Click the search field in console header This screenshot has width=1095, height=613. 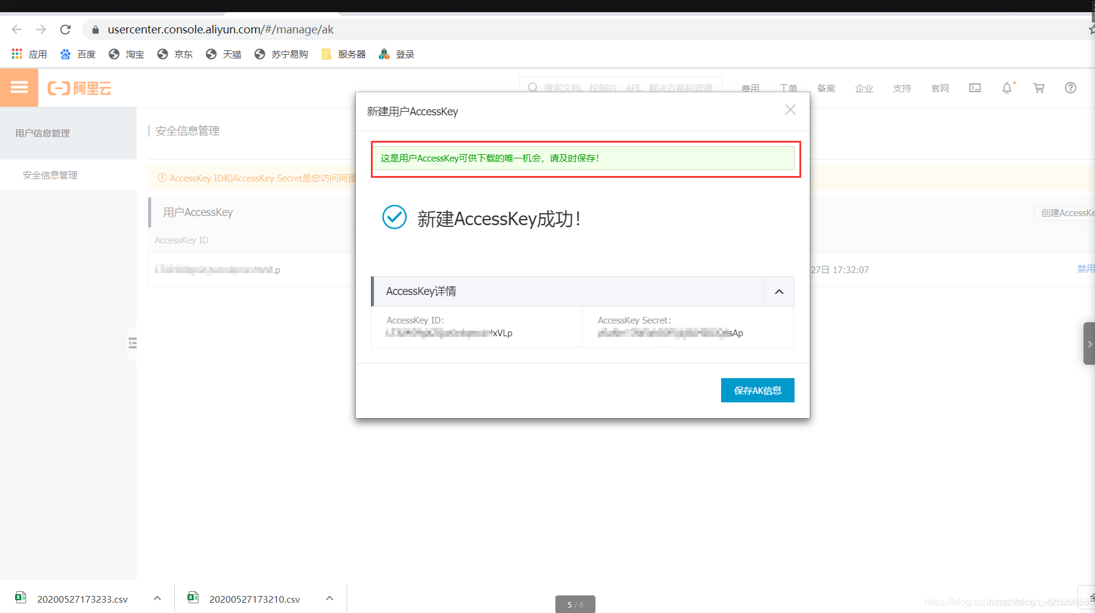620,87
